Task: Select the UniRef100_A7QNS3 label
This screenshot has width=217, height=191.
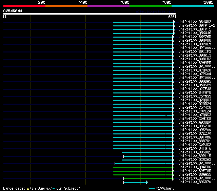Action: click(195, 115)
